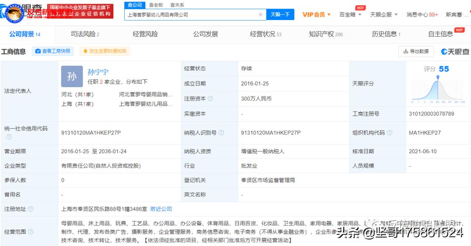Click the 企业类型 value 有限责任公司

(101, 166)
